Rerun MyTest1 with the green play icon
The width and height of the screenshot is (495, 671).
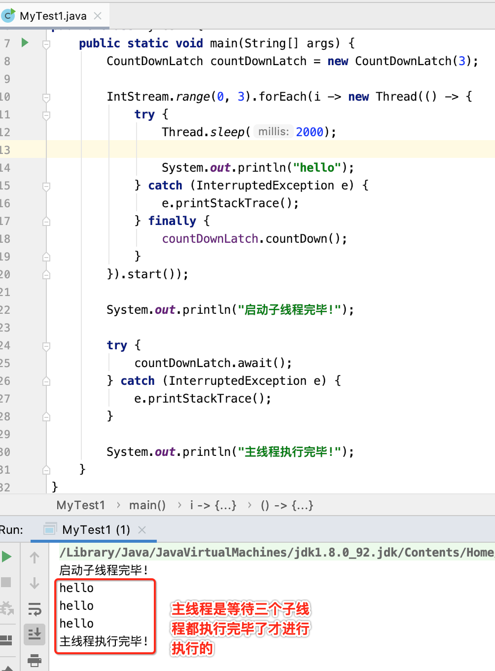(x=6, y=557)
